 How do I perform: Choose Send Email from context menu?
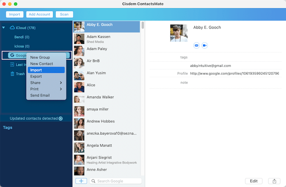tap(46, 96)
